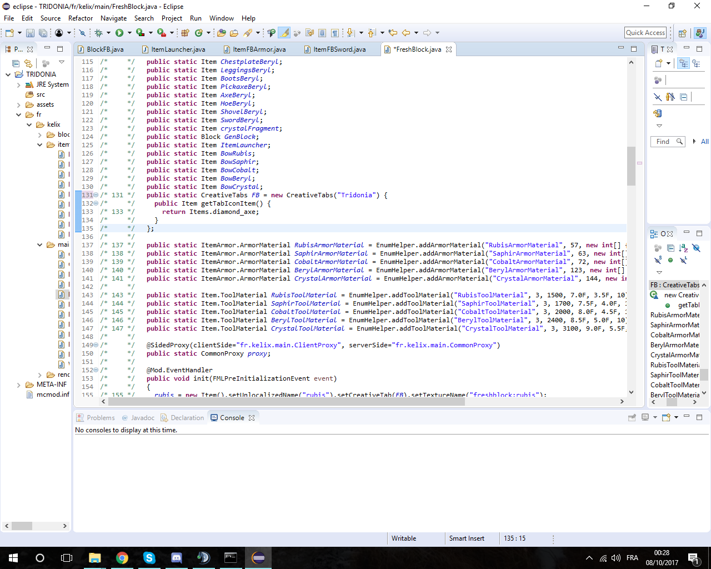The height and width of the screenshot is (569, 711).
Task: Click the Open Perspective icon
Action: point(683,33)
